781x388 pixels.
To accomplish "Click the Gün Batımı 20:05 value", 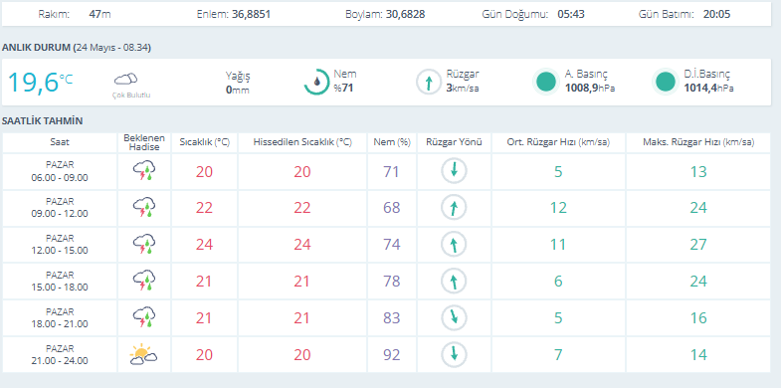I will point(716,14).
